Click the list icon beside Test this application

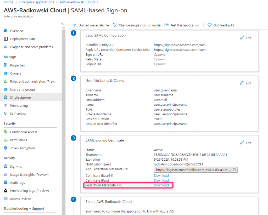(x=166, y=25)
